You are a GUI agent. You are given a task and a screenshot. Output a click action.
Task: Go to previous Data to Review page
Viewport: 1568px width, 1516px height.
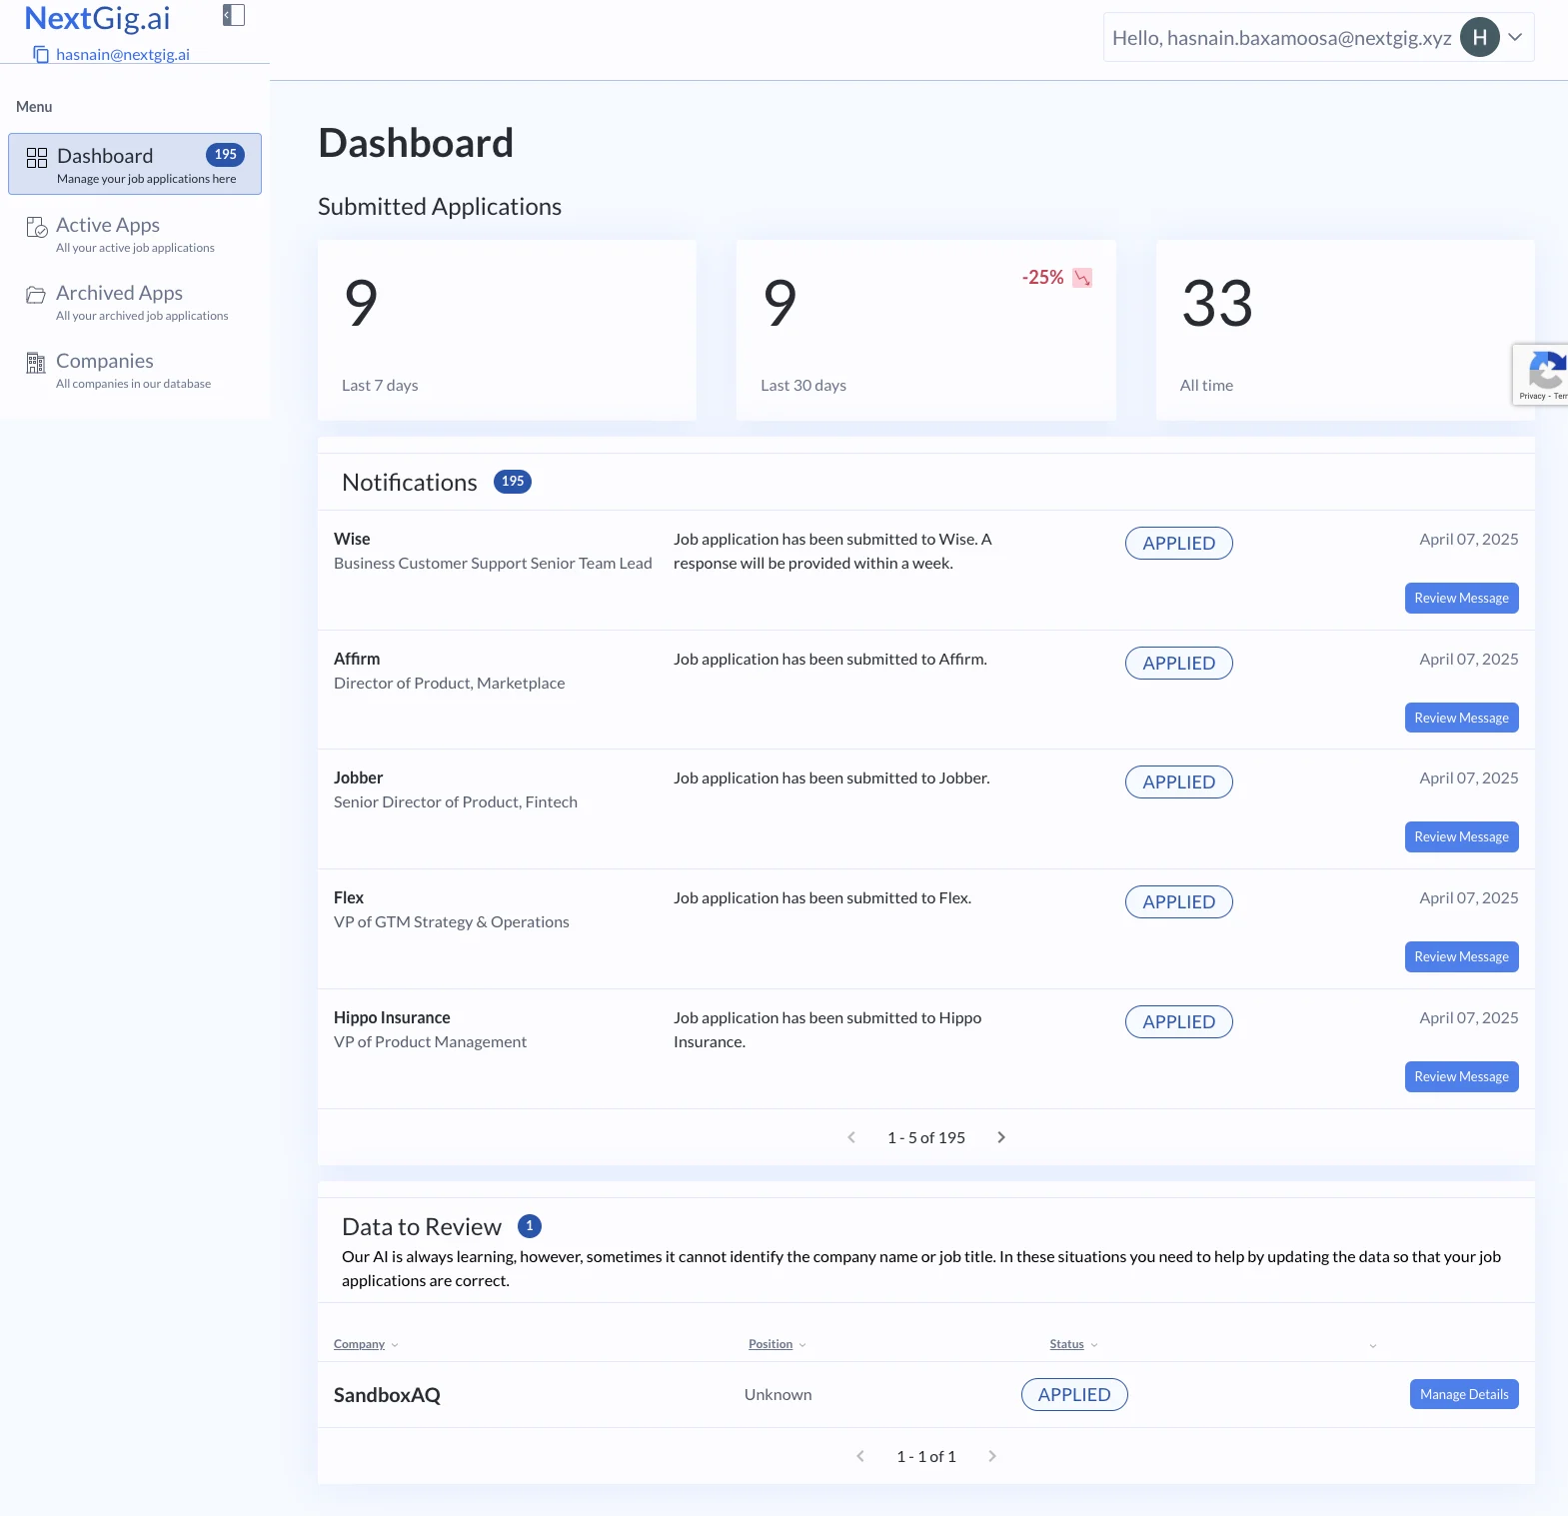tap(860, 1456)
